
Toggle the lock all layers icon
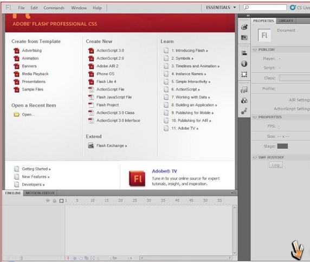(x=55, y=201)
